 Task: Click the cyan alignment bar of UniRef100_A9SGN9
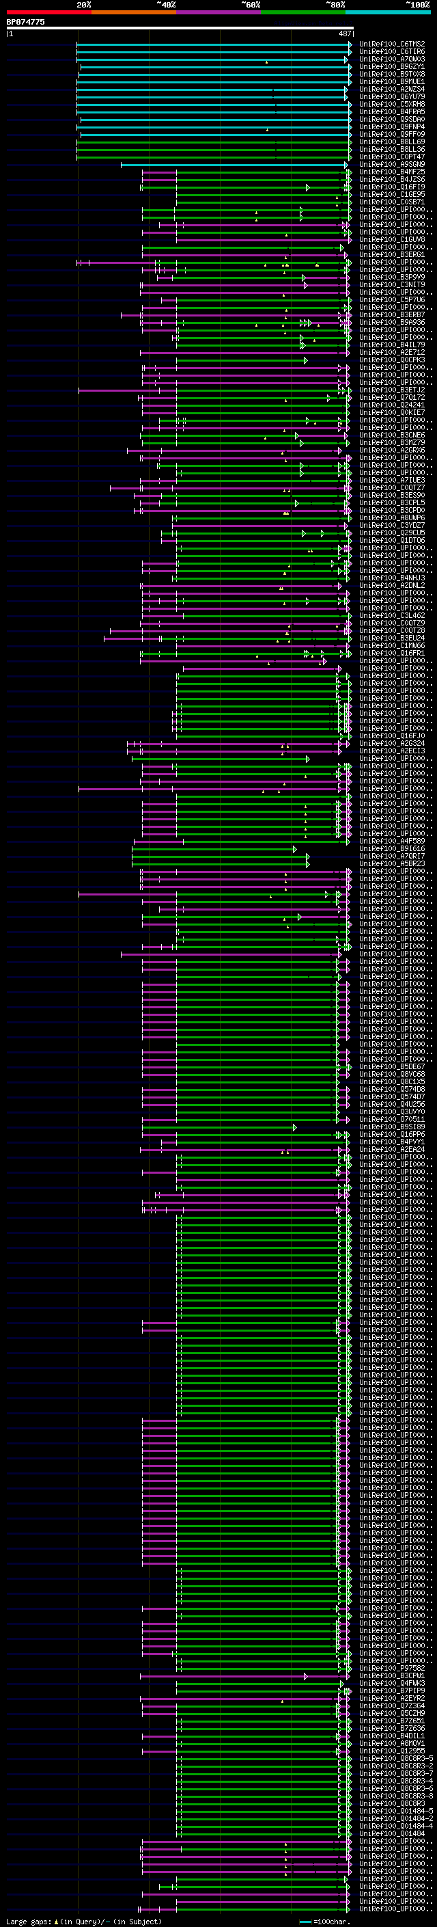235,165
